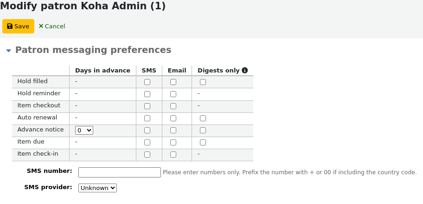Viewport: 423px width, 204px height.
Task: Enable Email for Advance notice
Action: [173, 131]
